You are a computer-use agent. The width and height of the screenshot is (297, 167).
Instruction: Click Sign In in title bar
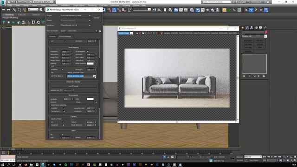coord(248,2)
